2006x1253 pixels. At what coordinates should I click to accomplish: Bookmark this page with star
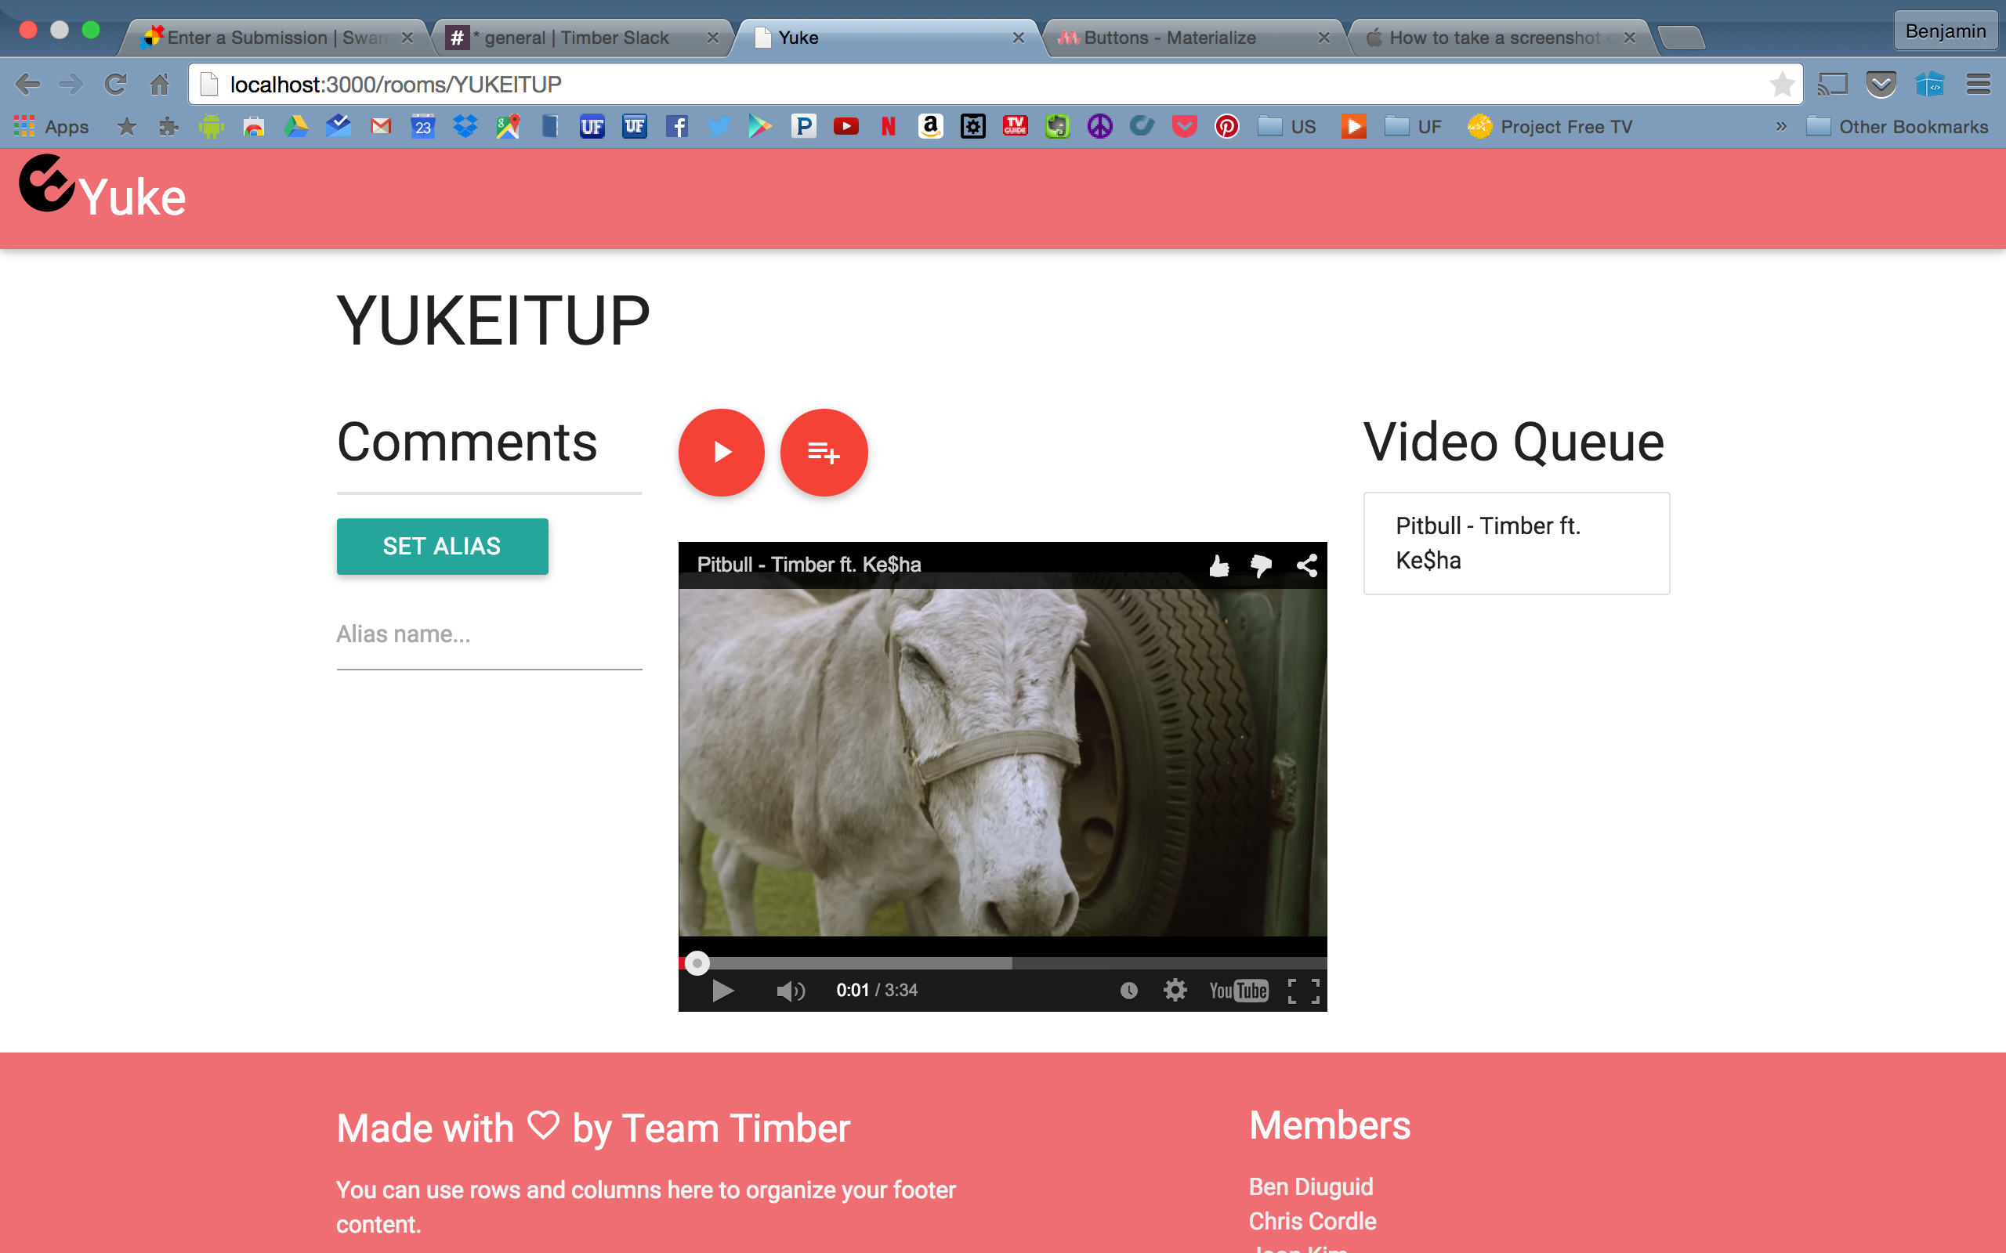pos(1780,84)
